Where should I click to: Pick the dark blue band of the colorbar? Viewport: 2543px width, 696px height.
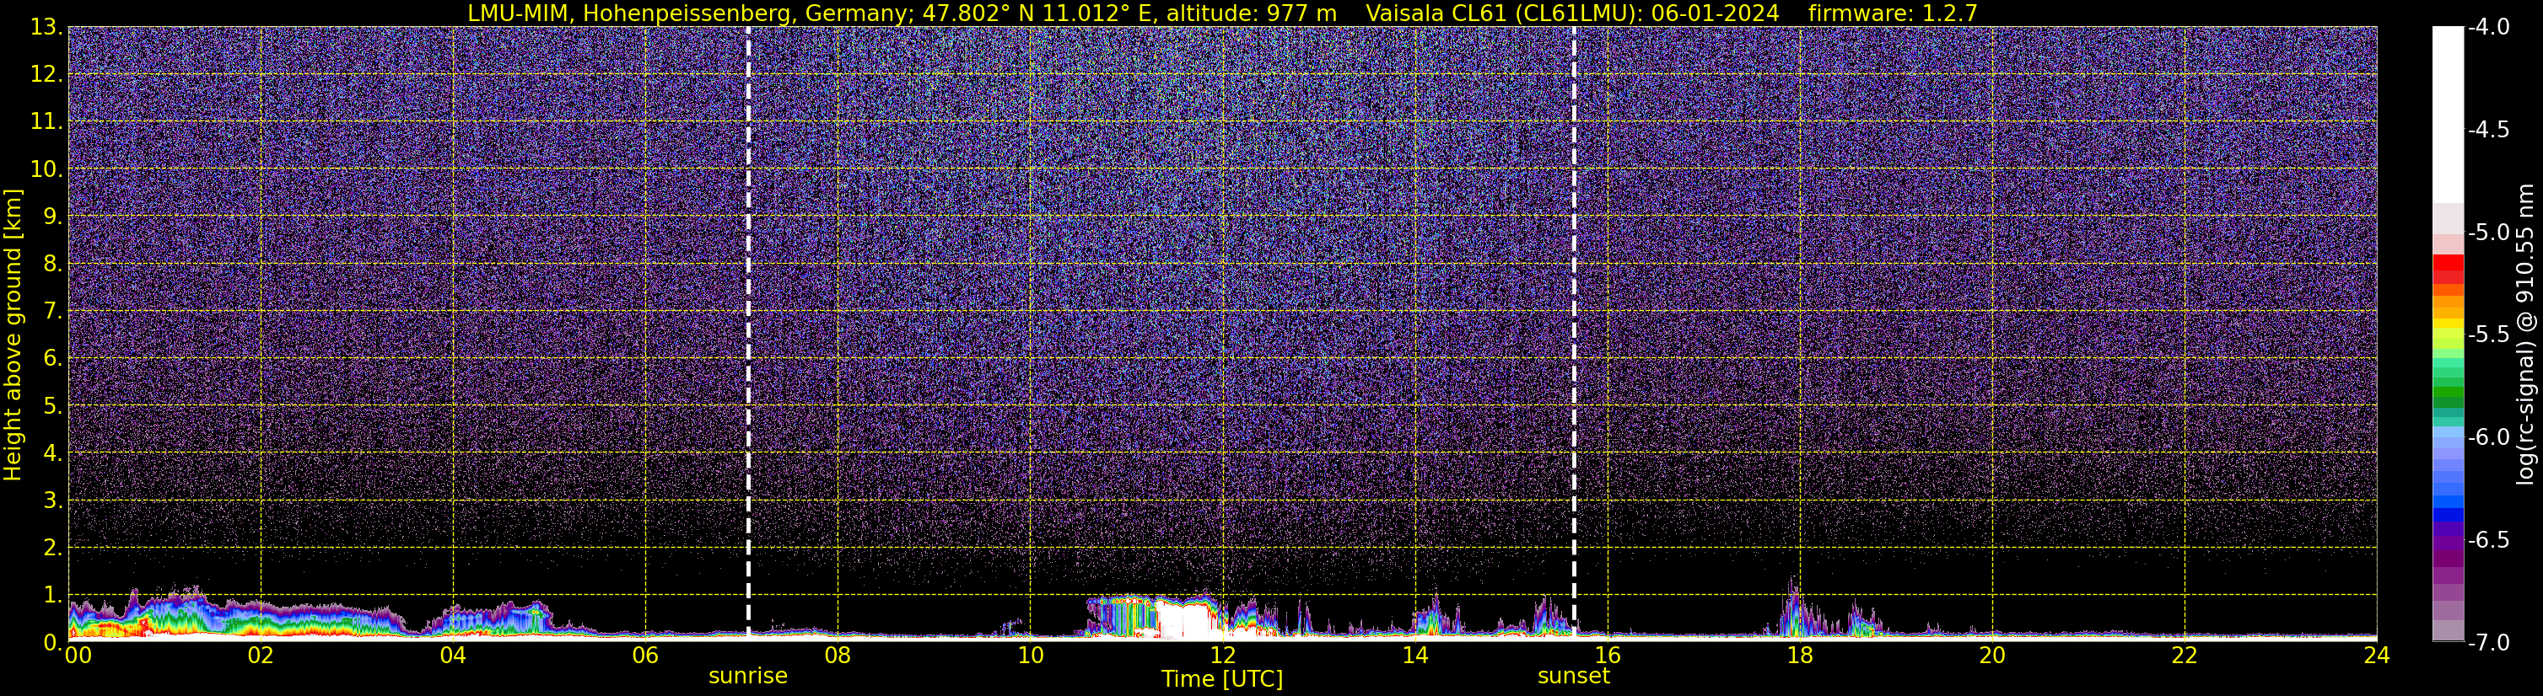[x=2449, y=514]
